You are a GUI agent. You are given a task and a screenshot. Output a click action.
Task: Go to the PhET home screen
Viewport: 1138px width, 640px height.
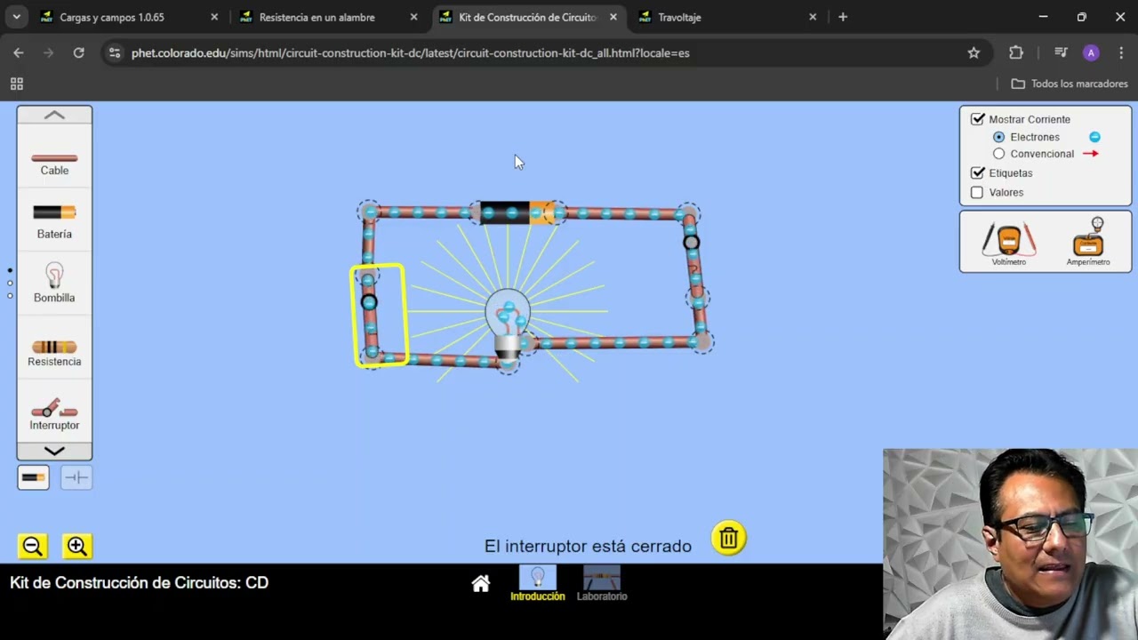tap(481, 584)
